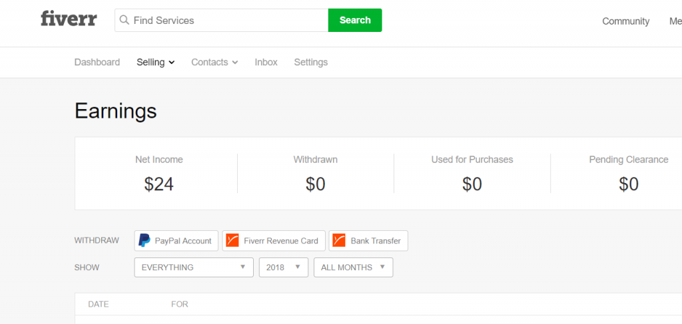682x324 pixels.
Task: Open the EVERYTHING filter dropdown
Action: [194, 267]
